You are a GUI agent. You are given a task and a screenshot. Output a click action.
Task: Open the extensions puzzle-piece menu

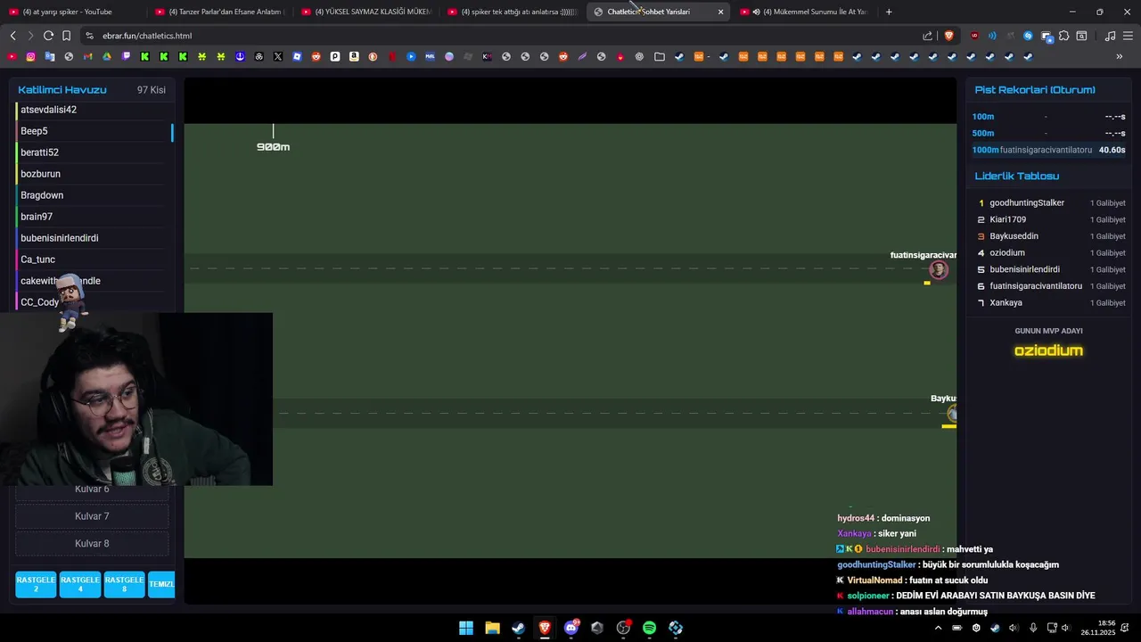(1063, 36)
